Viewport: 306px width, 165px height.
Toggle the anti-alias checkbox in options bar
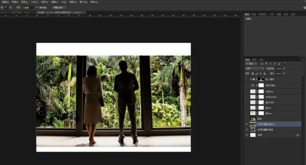pos(37,7)
